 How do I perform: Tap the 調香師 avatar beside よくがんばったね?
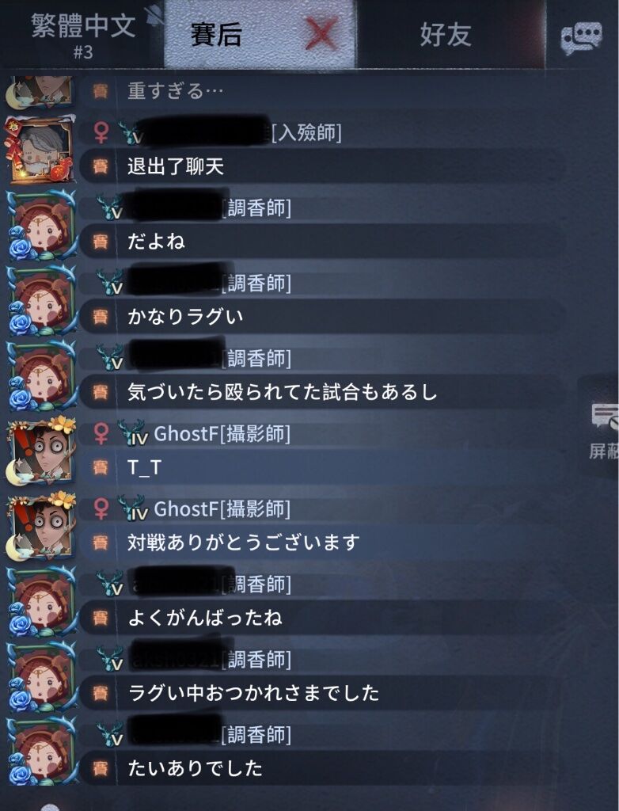[41, 602]
